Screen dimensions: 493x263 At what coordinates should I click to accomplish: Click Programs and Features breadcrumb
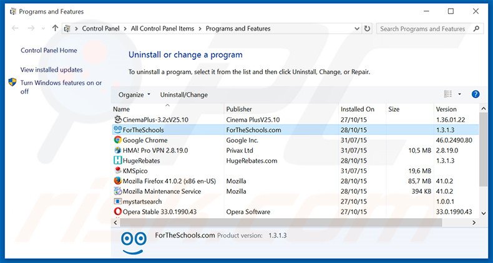238,29
